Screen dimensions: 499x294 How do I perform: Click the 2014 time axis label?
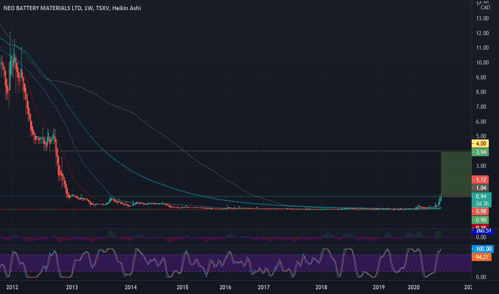pos(131,288)
